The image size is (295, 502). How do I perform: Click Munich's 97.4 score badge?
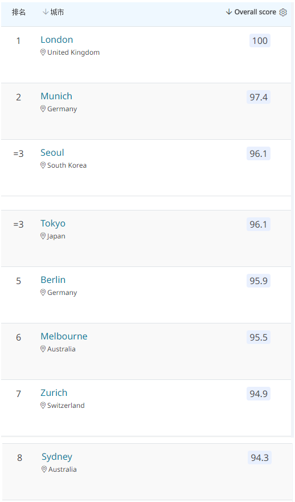click(259, 97)
